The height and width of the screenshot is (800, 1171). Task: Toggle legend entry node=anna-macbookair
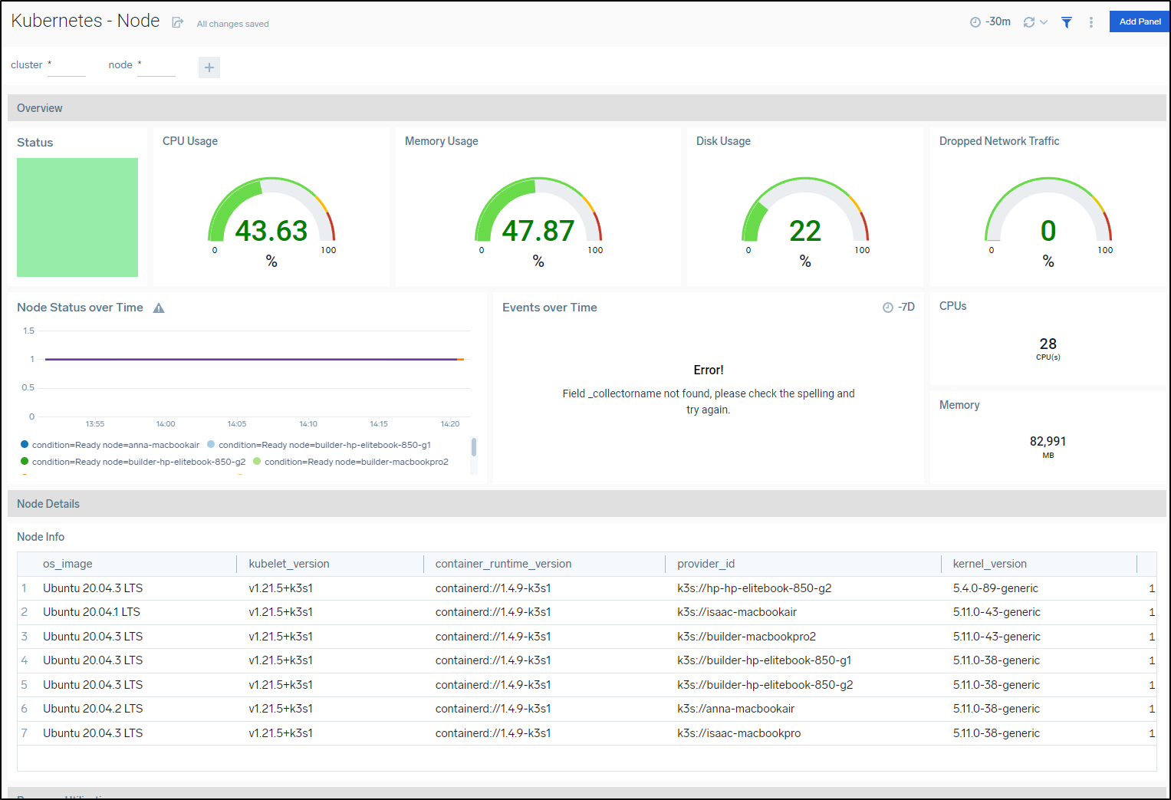tap(110, 445)
